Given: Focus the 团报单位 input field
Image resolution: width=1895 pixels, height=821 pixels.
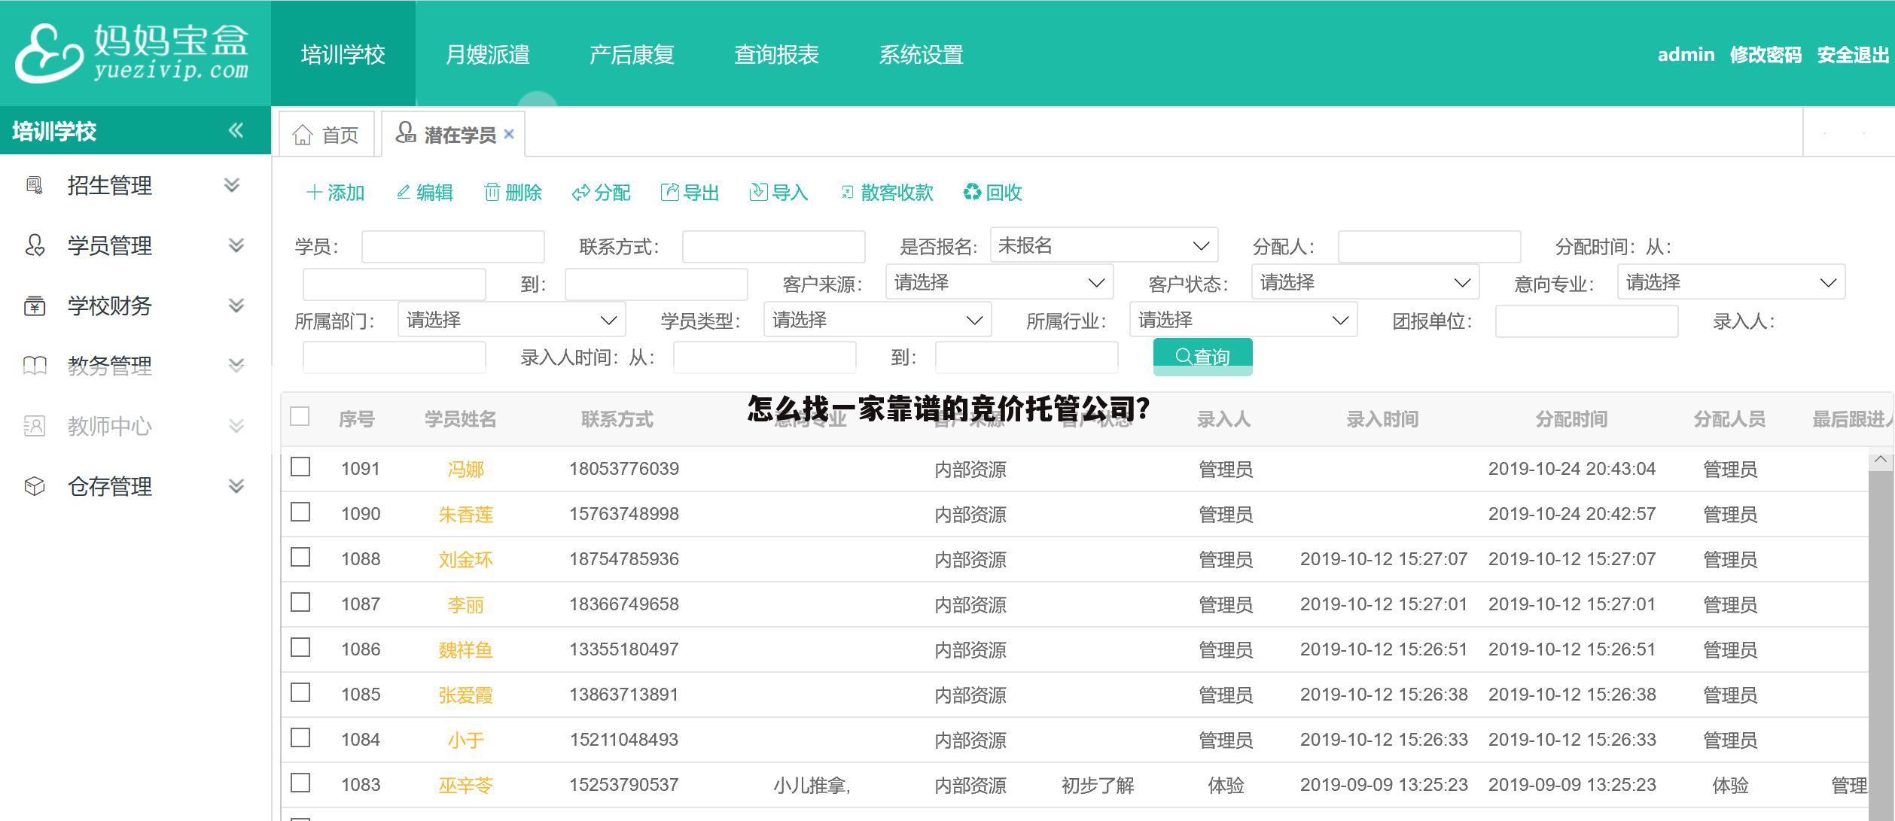Looking at the screenshot, I should click(x=1586, y=321).
